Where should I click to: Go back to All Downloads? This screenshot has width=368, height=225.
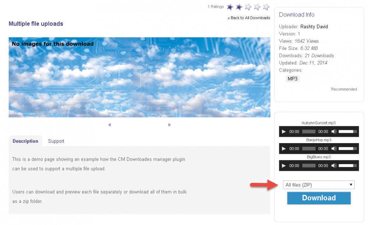pyautogui.click(x=249, y=18)
